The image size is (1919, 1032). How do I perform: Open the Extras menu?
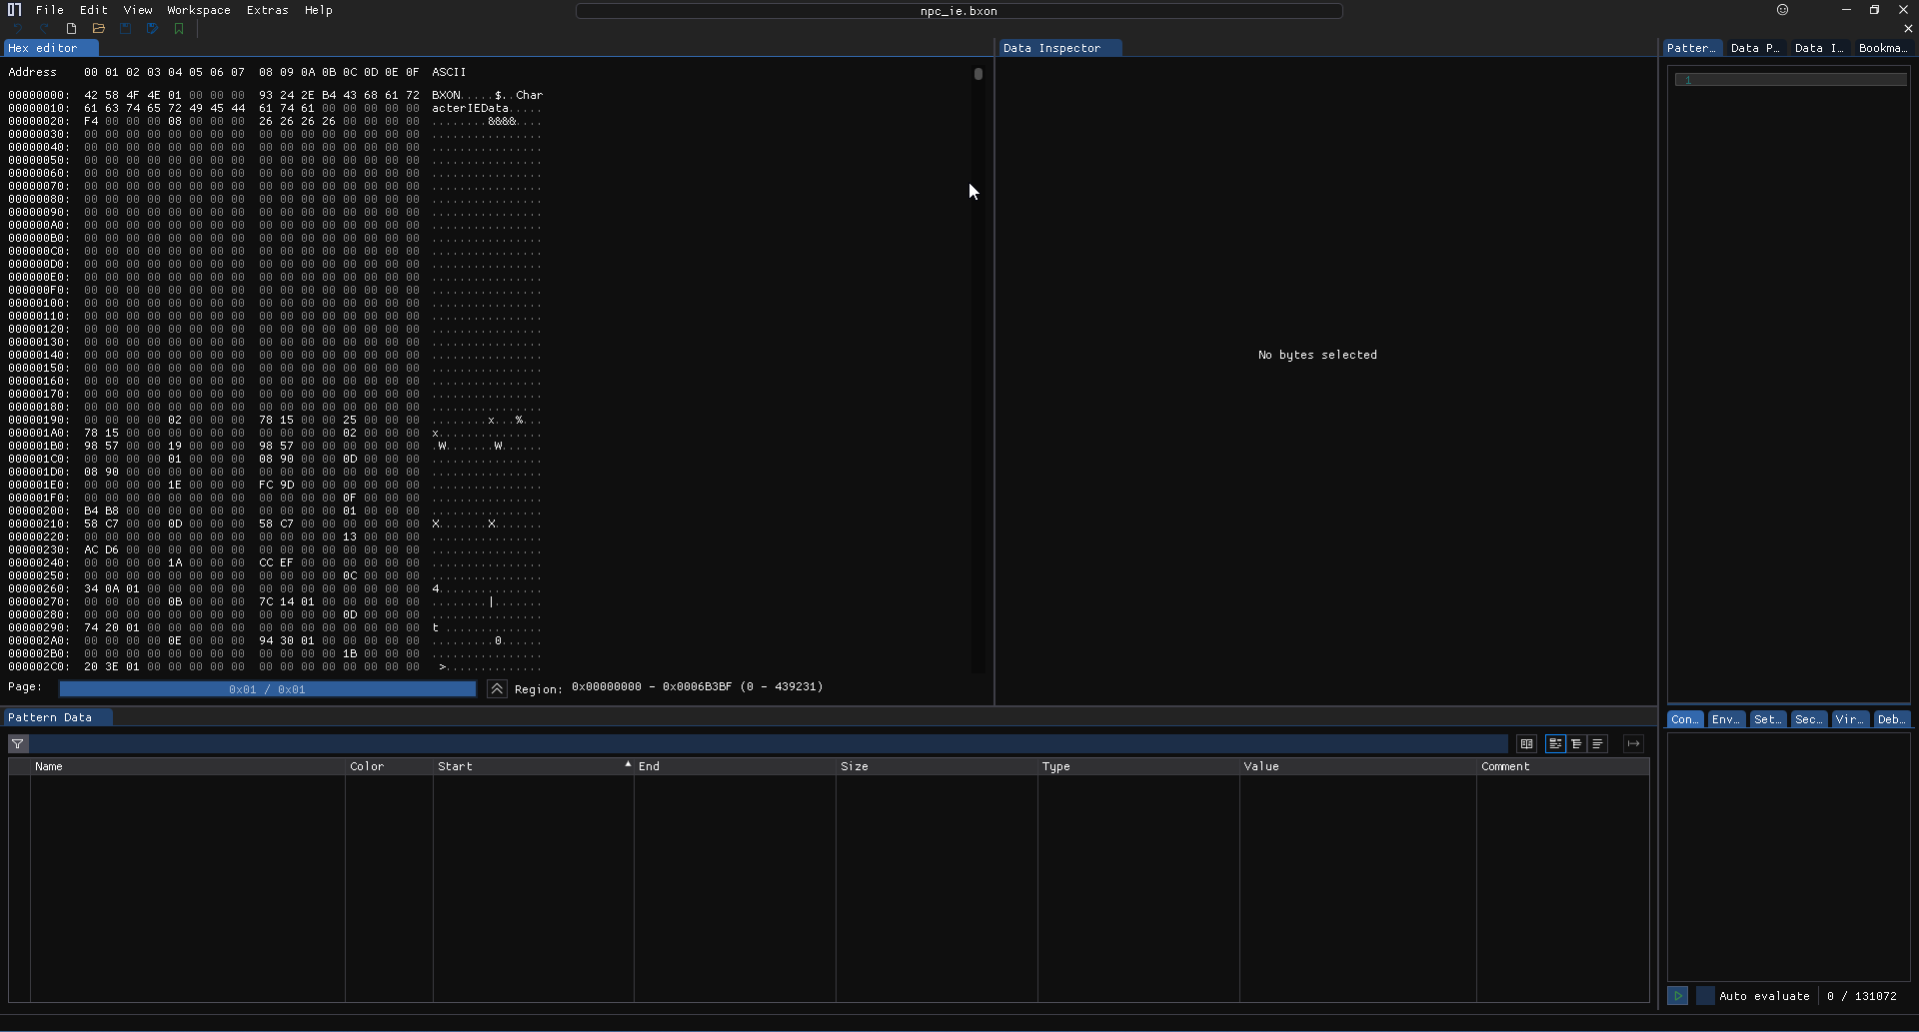tap(268, 10)
